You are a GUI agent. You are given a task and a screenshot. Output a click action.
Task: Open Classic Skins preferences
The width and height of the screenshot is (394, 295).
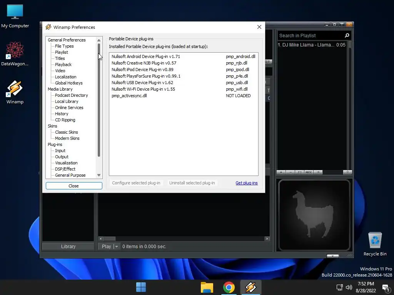click(x=67, y=132)
